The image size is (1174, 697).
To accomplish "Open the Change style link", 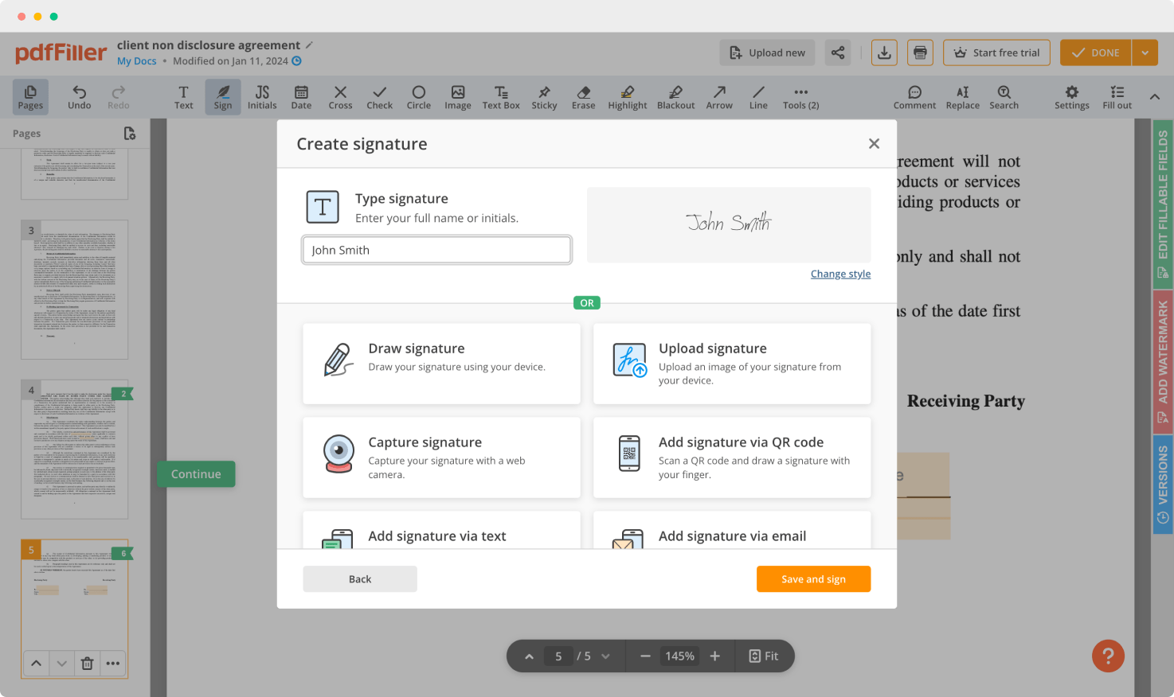I will pyautogui.click(x=840, y=274).
